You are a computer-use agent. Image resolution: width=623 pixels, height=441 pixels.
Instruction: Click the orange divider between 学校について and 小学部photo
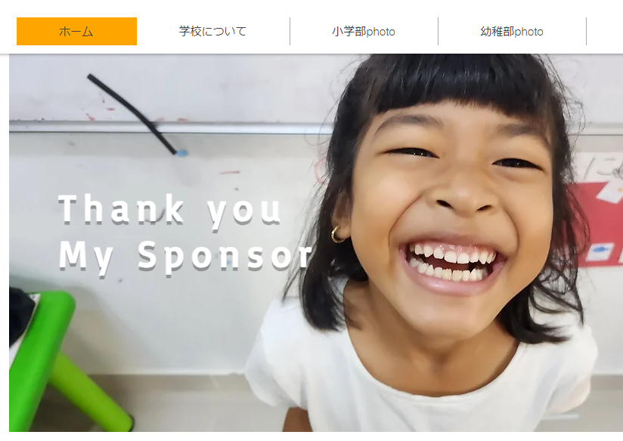290,32
